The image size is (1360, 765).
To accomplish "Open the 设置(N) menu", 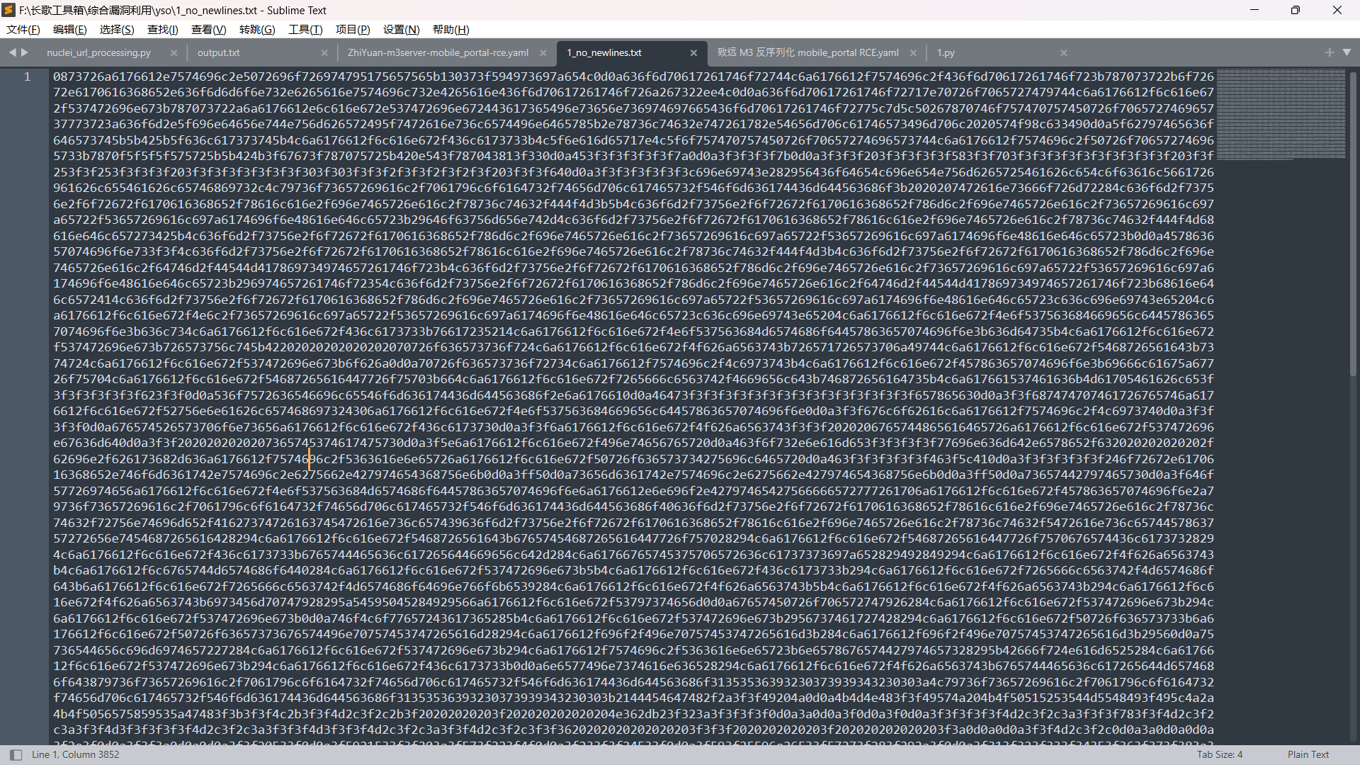I will (401, 30).
